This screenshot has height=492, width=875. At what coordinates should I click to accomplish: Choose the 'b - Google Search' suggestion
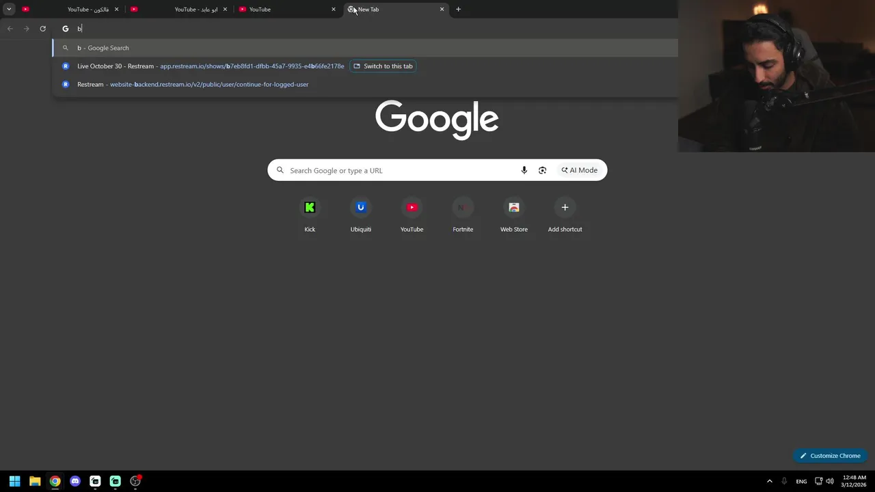365,48
